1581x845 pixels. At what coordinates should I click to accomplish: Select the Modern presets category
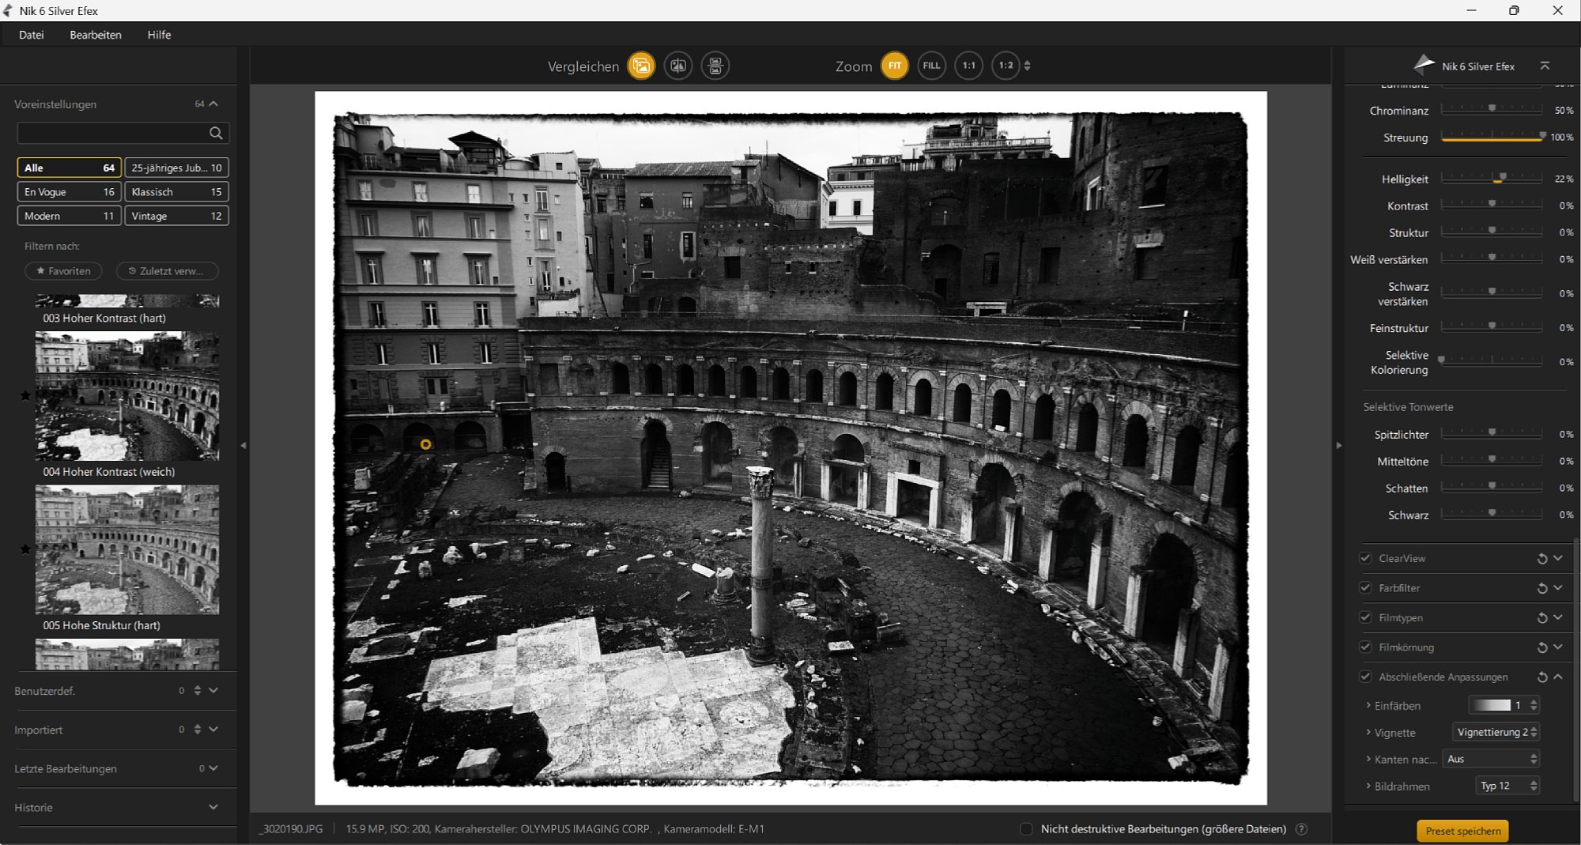point(70,216)
